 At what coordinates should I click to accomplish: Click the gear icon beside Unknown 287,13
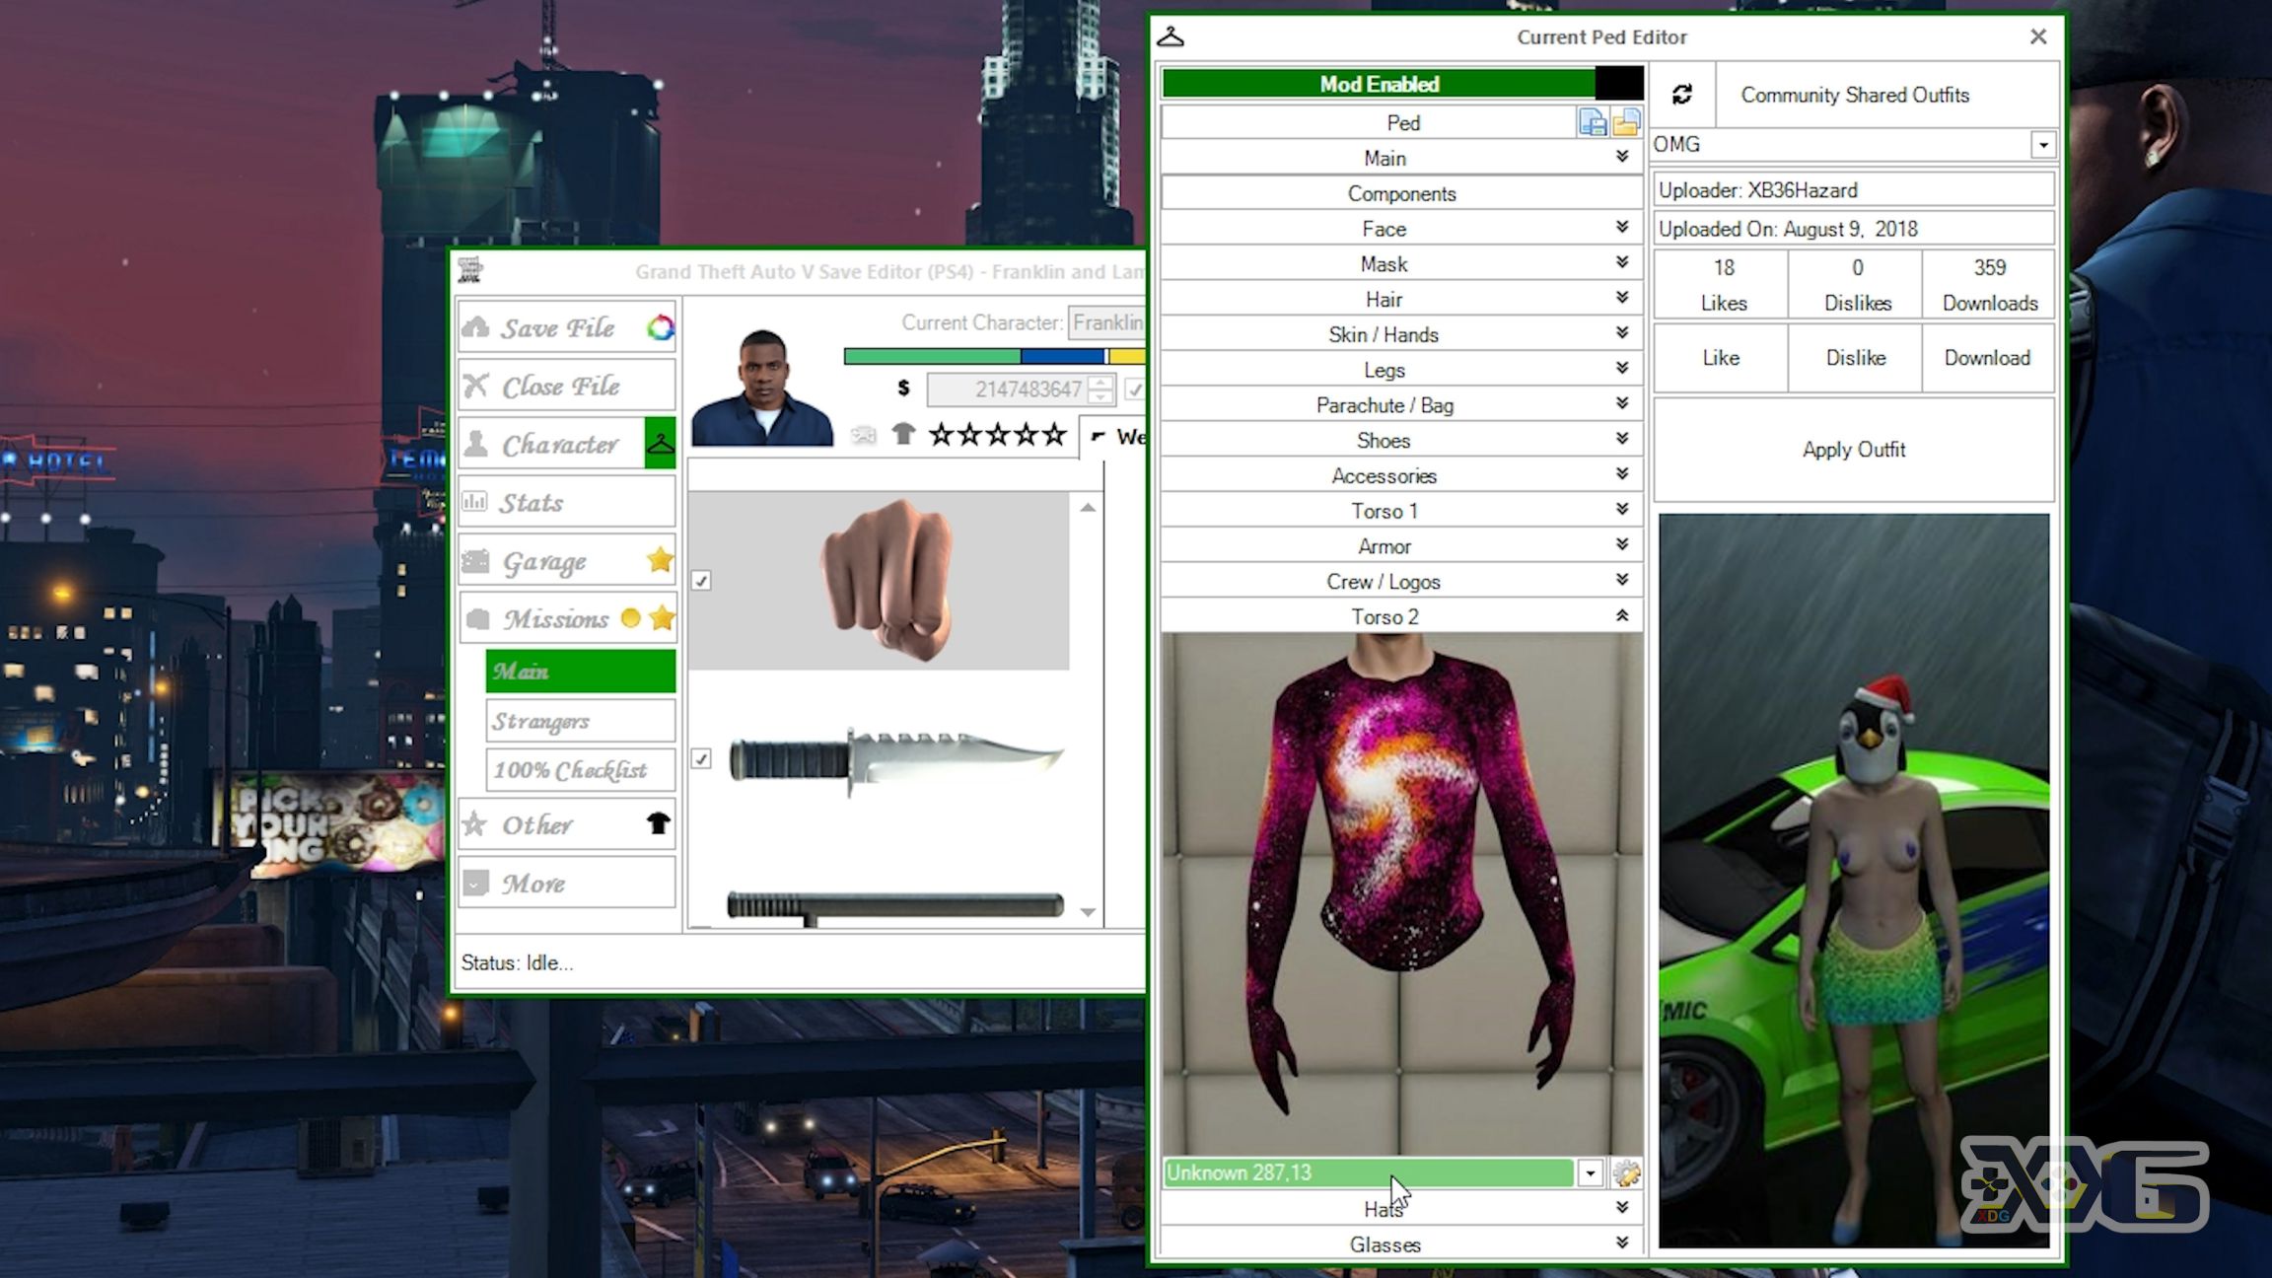pos(1626,1172)
